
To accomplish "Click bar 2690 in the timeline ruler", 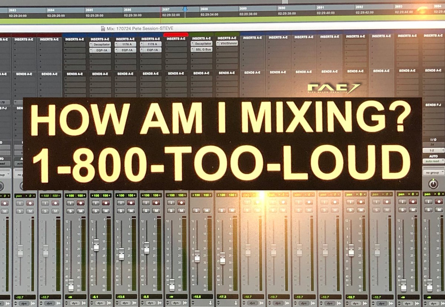I will tap(281, 8).
